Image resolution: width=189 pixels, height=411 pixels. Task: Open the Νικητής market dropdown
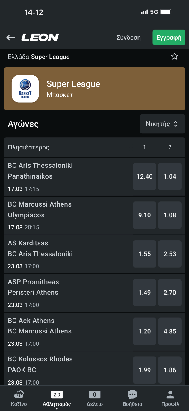click(x=162, y=124)
